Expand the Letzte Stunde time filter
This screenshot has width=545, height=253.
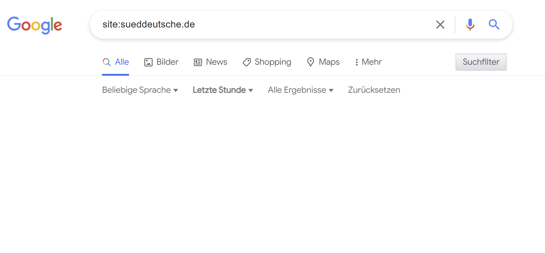point(223,90)
